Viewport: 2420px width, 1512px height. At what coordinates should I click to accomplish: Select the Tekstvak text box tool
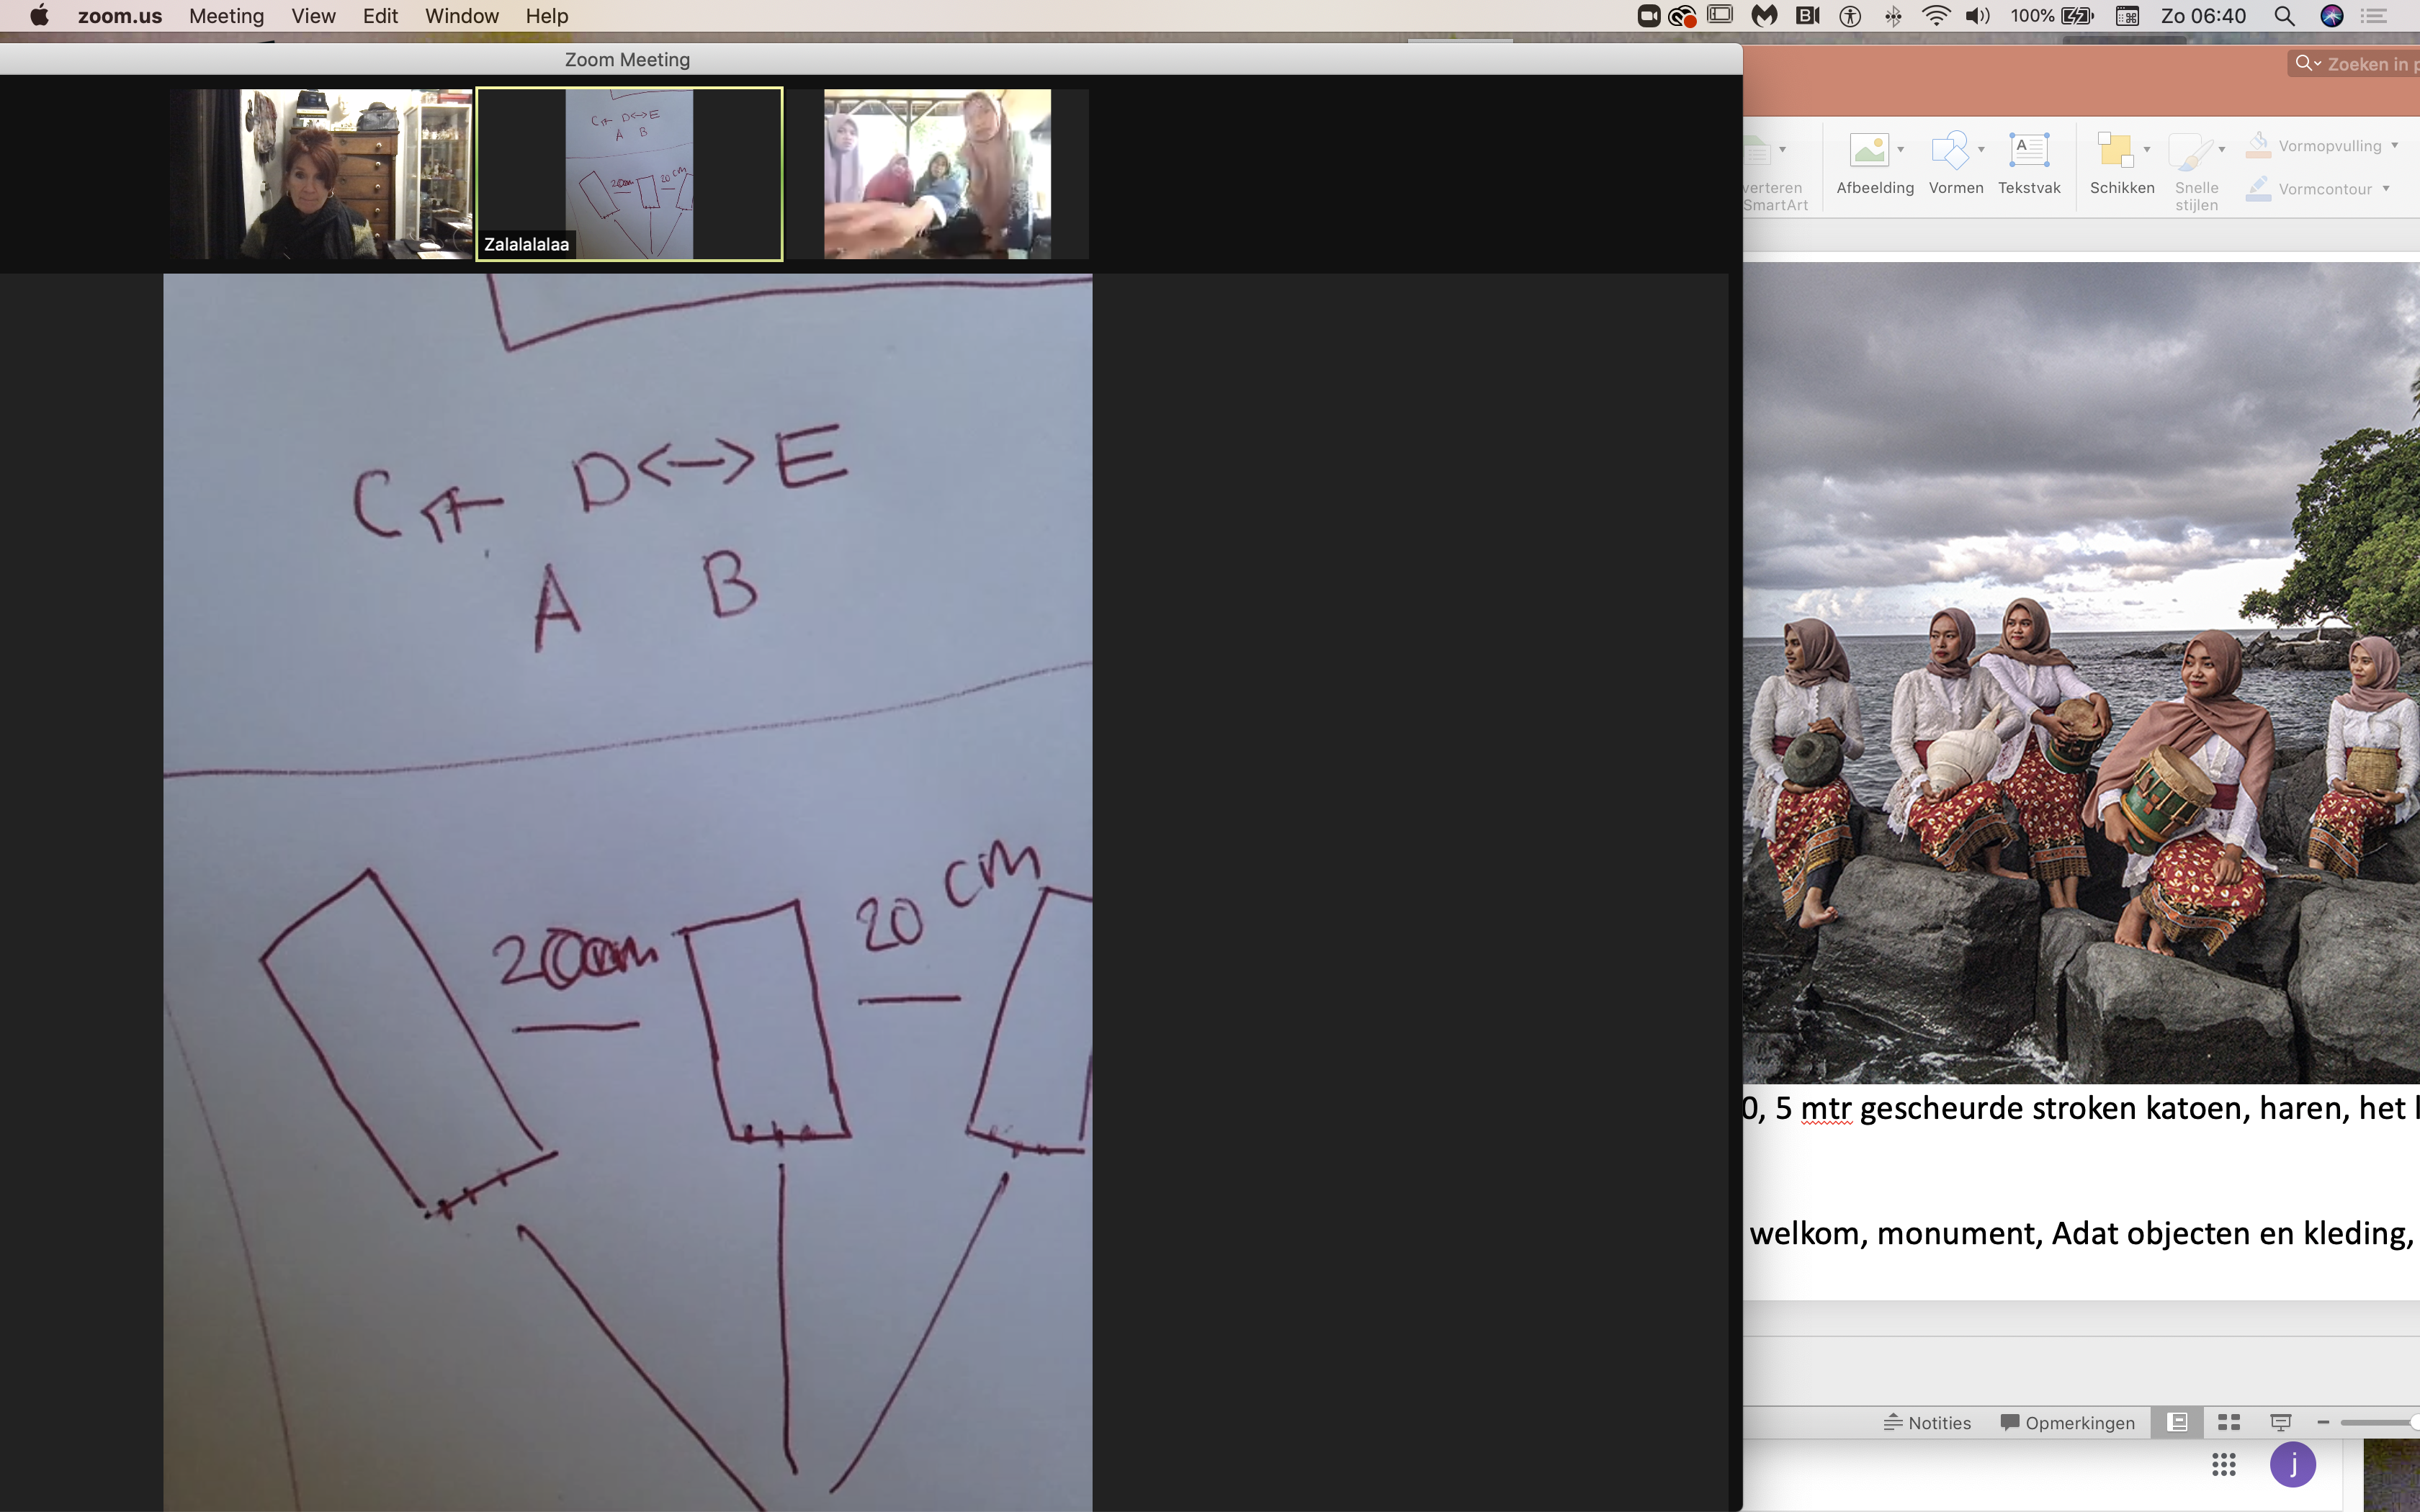click(2028, 151)
